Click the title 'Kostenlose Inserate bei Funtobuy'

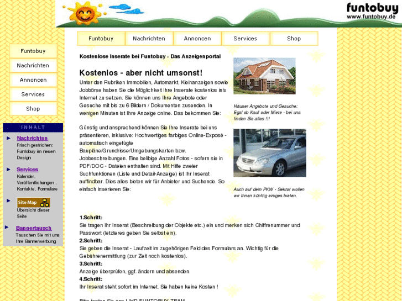pyautogui.click(x=123, y=56)
